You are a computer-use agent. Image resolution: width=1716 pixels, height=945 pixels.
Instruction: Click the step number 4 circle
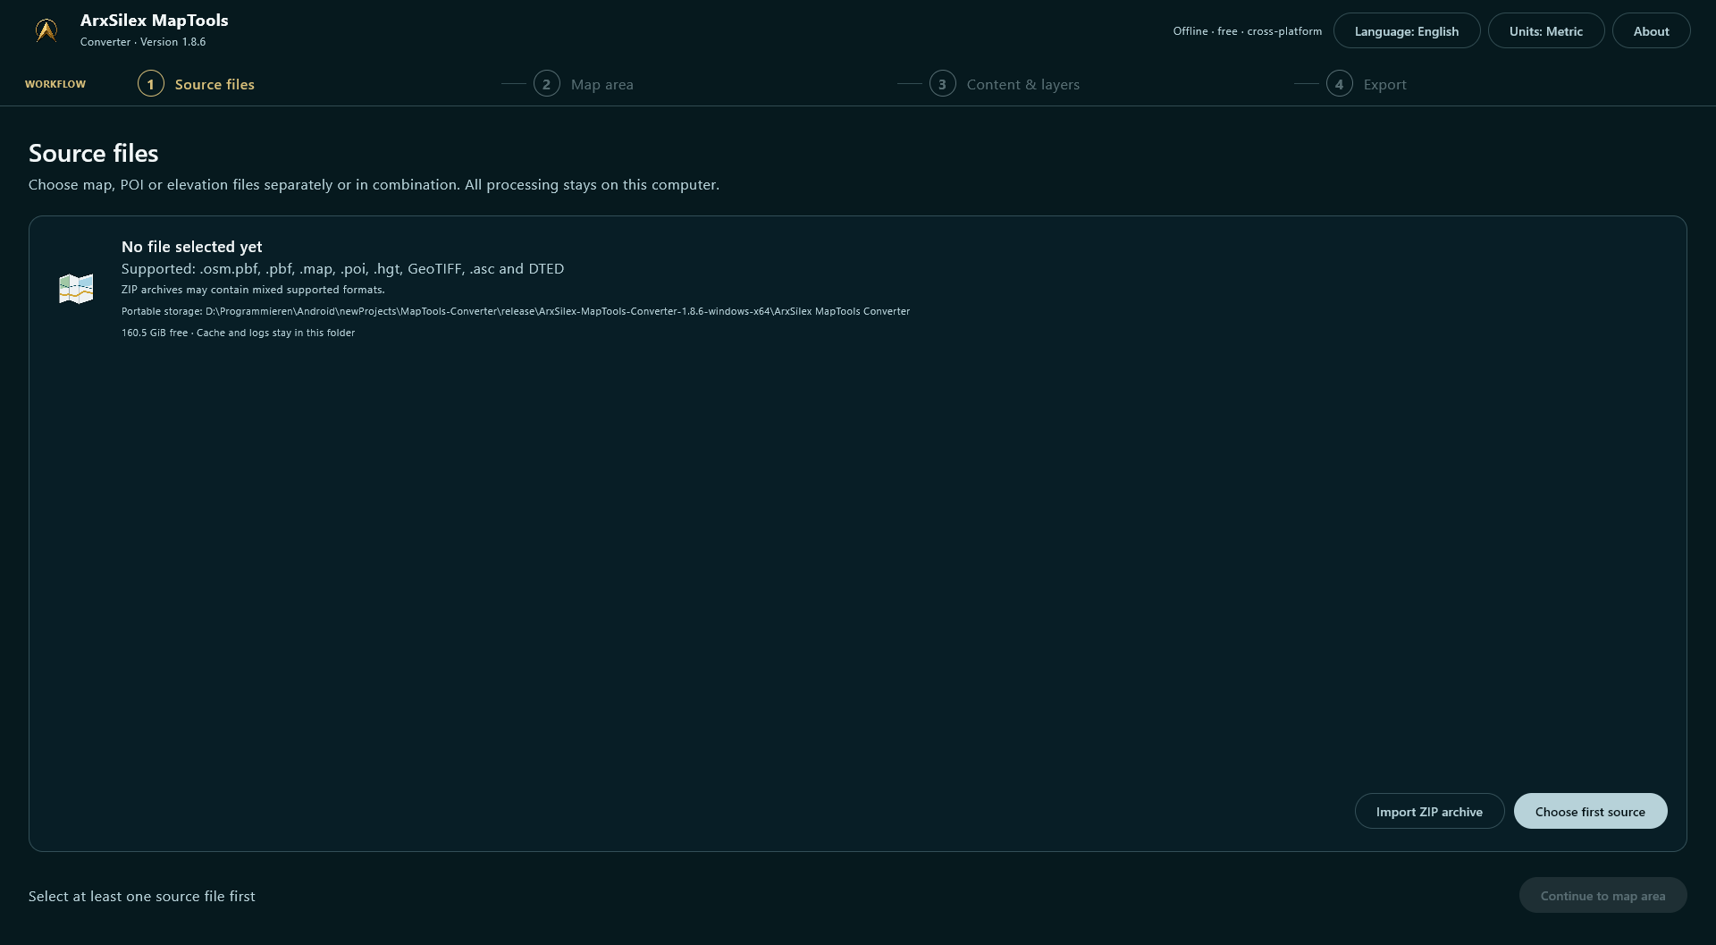click(1339, 84)
